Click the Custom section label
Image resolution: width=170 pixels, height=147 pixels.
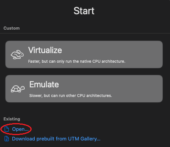pyautogui.click(x=12, y=28)
